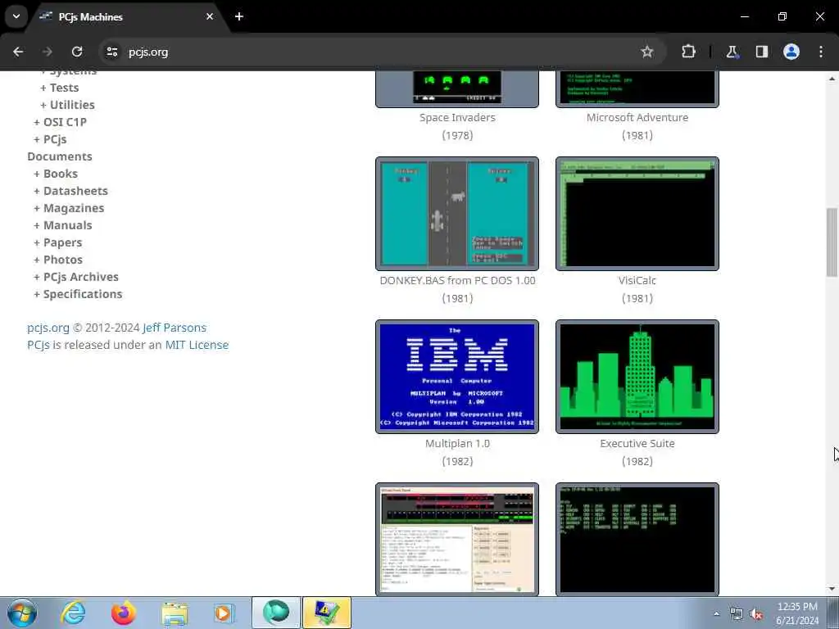The width and height of the screenshot is (839, 629).
Task: View site information icon in address bar
Action: 111,52
